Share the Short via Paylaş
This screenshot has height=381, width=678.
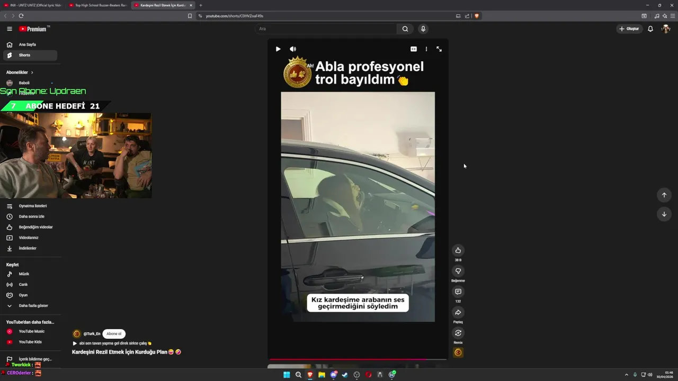[458, 312]
